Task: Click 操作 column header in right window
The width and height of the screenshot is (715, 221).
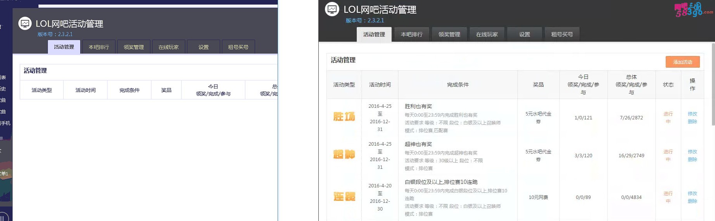Action: click(x=693, y=85)
